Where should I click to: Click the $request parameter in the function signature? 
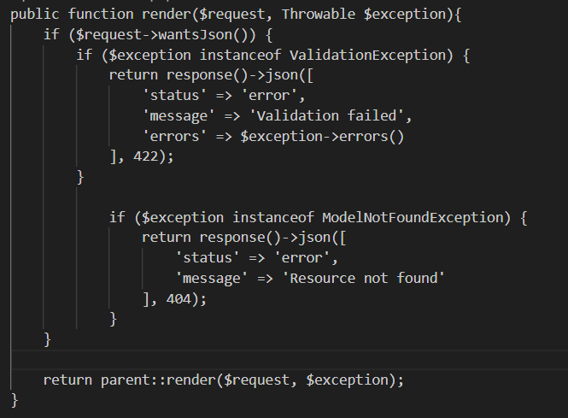[x=232, y=15]
